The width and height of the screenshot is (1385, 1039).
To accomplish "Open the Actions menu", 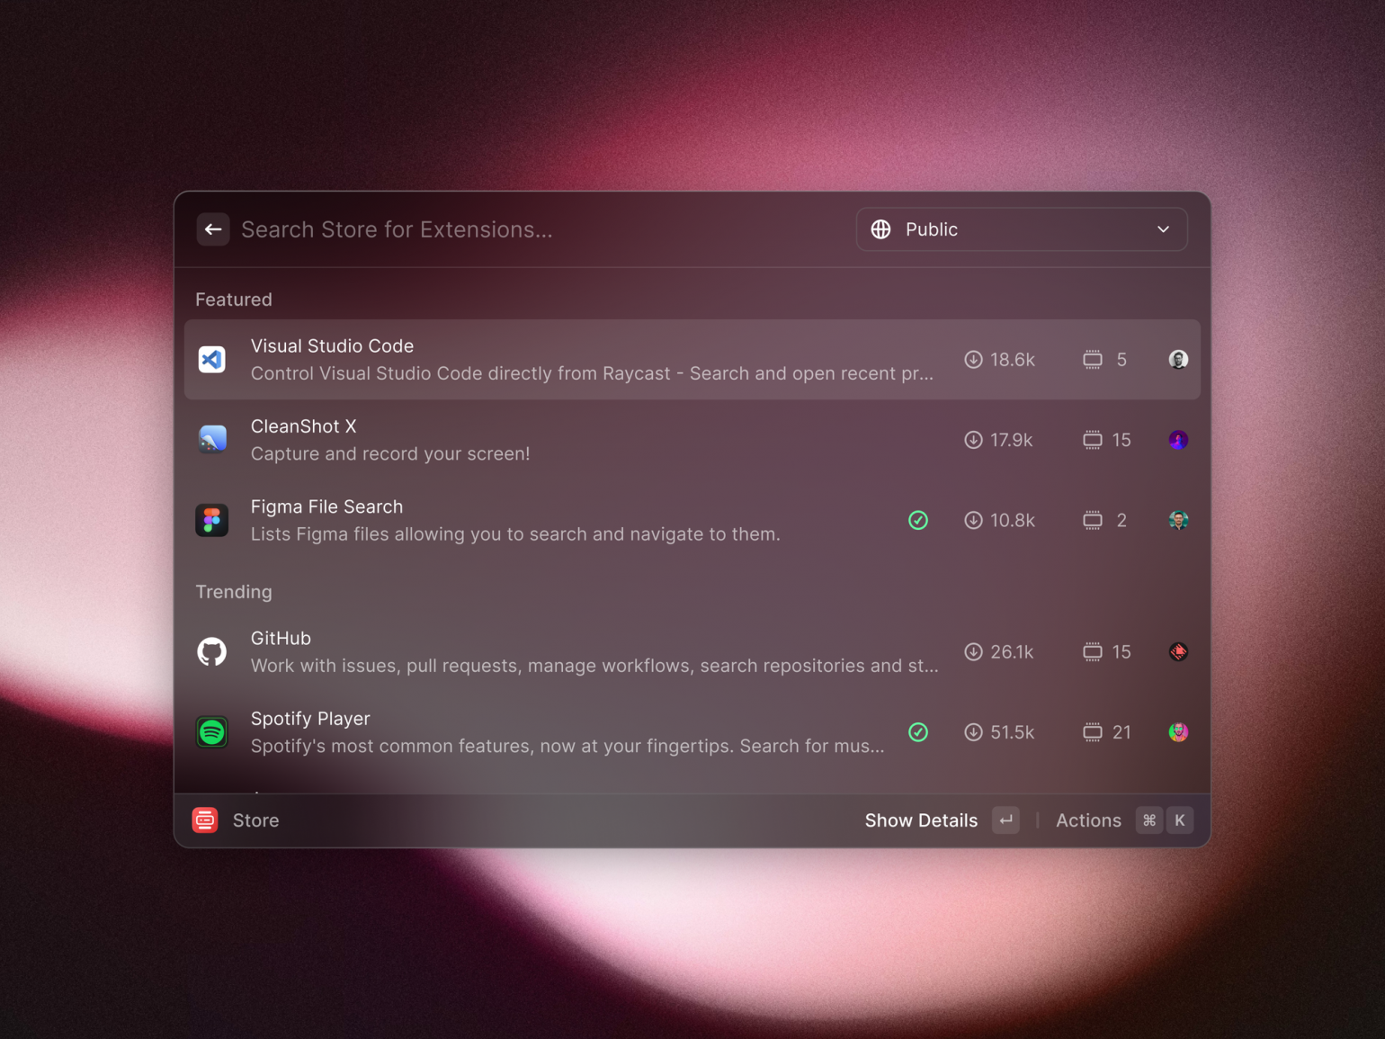I will (1088, 820).
